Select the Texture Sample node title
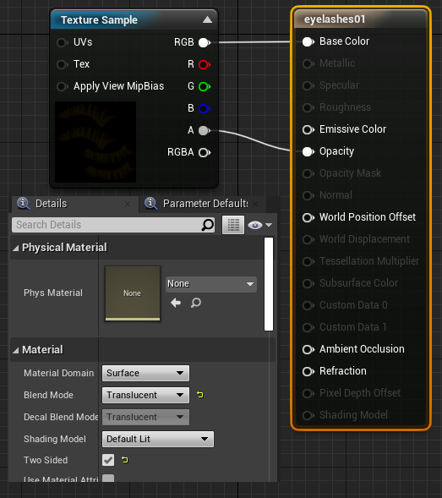The height and width of the screenshot is (498, 442). point(99,20)
